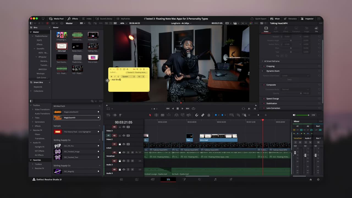Toggle the DIM audio button
Image resolution: width=352 pixels, height=198 pixels.
[x=313, y=115]
